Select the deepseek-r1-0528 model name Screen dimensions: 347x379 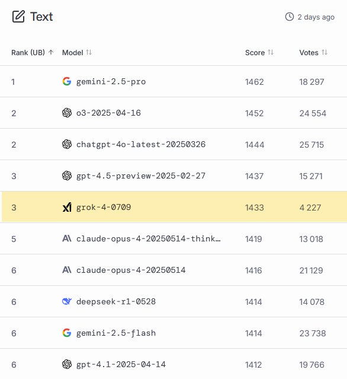[x=116, y=302]
